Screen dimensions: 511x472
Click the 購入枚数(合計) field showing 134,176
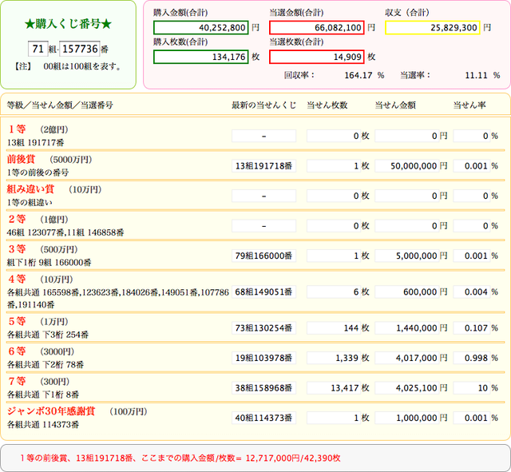200,56
